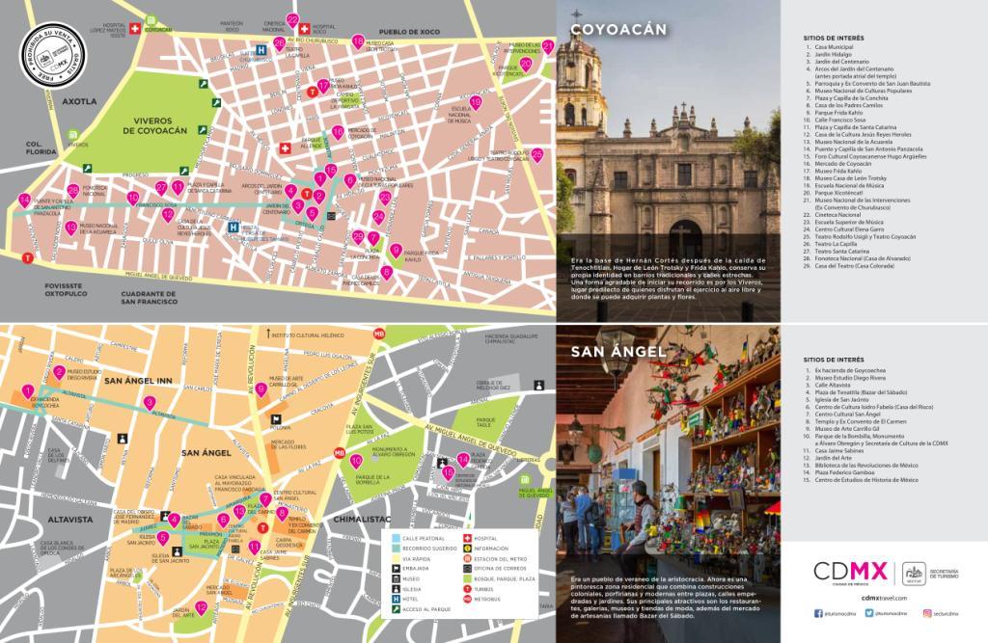Click pin 22 at Cineteca Nacional
This screenshot has height=643, width=988.
[292, 19]
